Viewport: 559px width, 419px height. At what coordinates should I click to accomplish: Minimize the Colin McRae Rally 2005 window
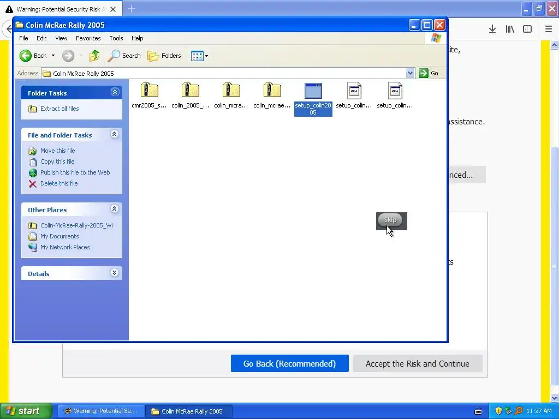coord(414,25)
